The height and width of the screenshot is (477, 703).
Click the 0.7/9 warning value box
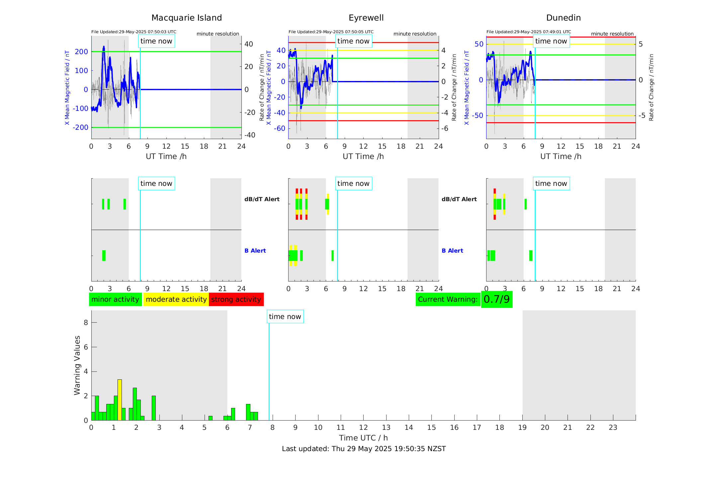[496, 299]
